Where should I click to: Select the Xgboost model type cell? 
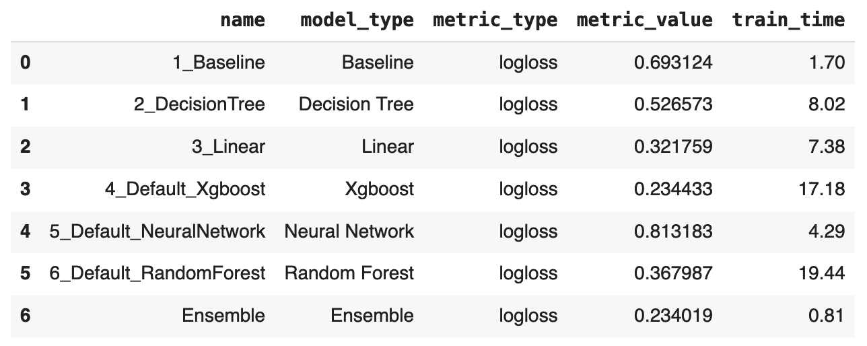(378, 189)
